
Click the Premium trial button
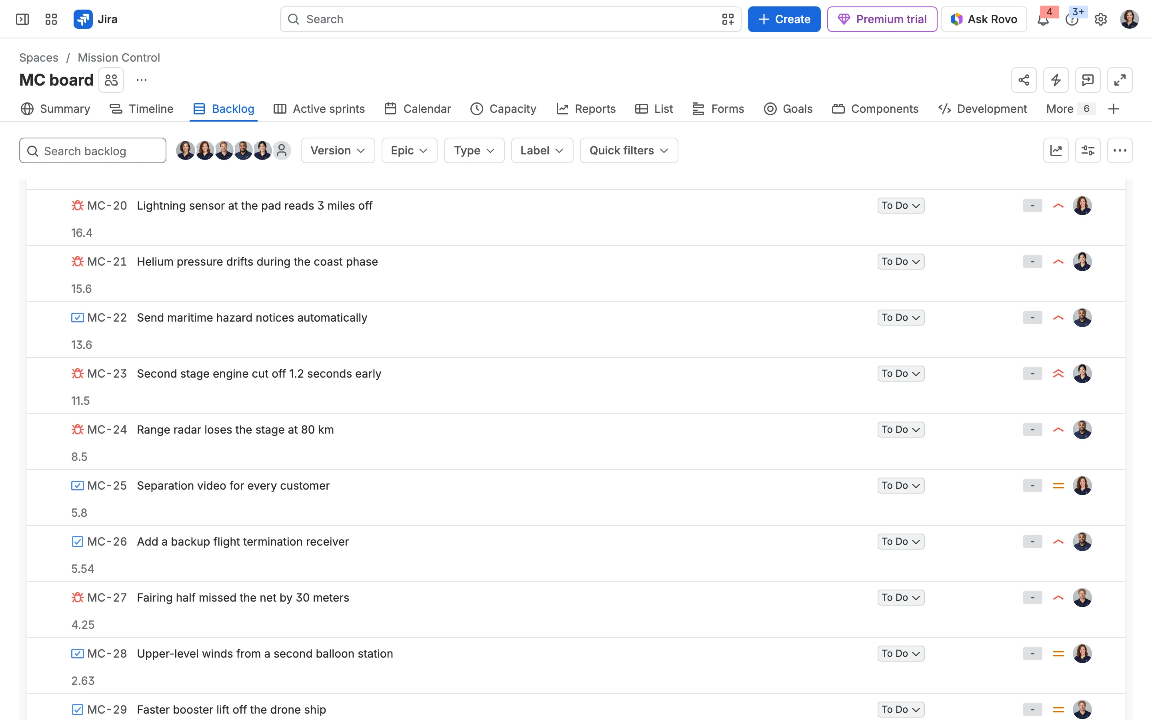point(882,19)
